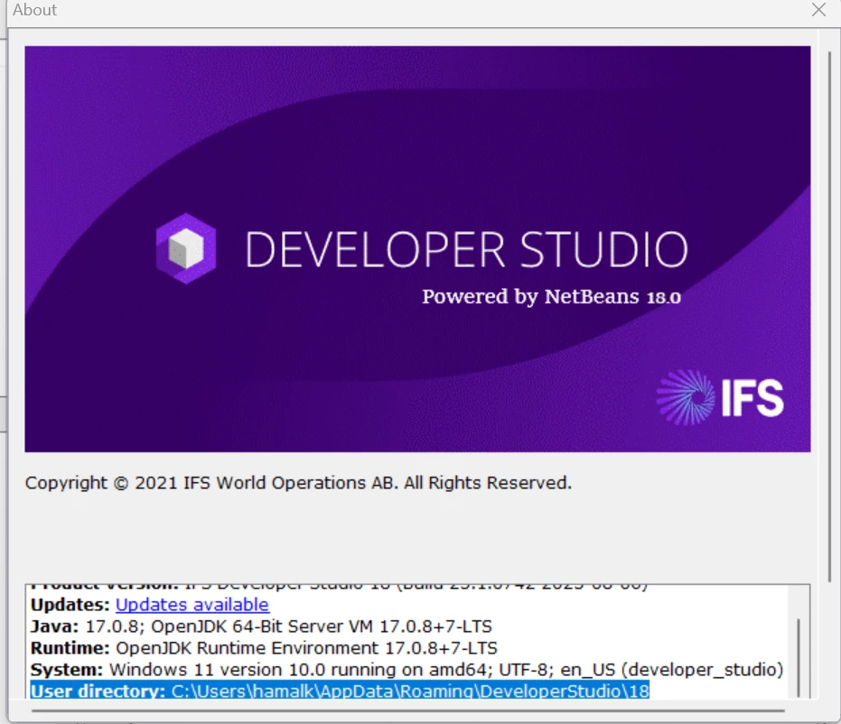
Task: Click the Copyright 2021 IFS World Operations text
Action: 298,483
